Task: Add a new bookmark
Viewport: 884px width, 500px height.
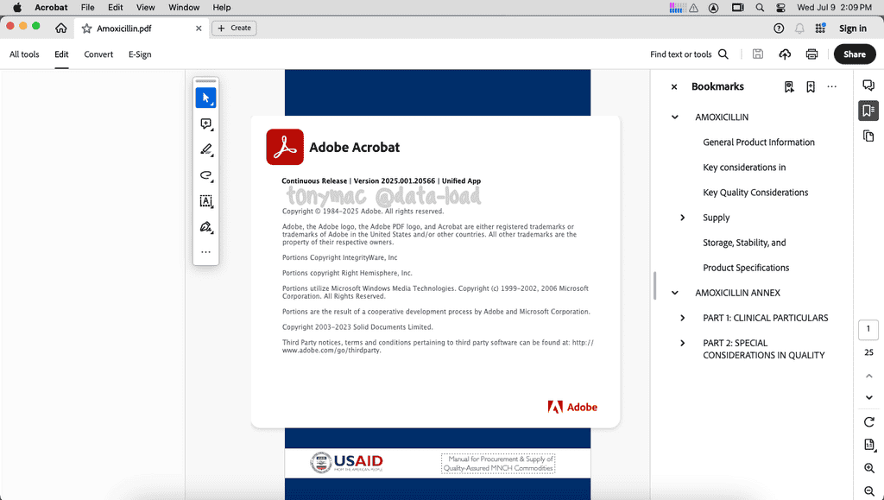Action: pos(810,87)
